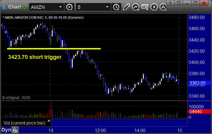Click the 100000 volume axis label

[x=196, y=107]
